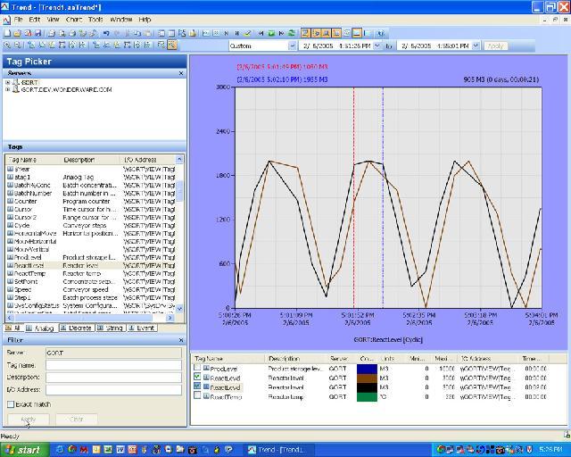Untick the black ReactLevel trend checkbox

tap(197, 386)
